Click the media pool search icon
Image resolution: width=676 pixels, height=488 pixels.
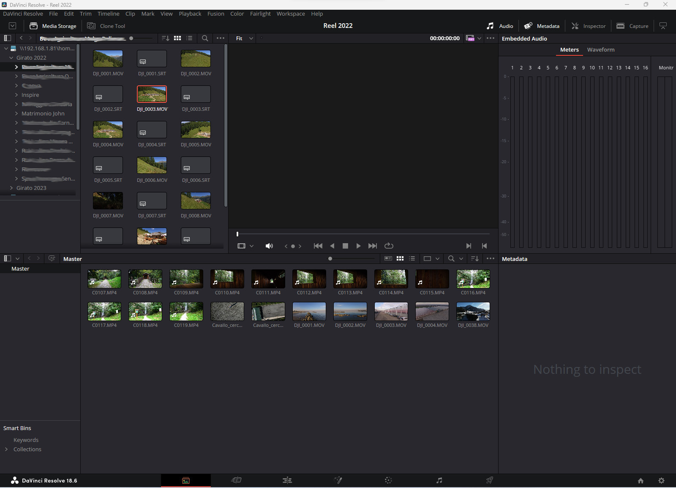pyautogui.click(x=451, y=258)
